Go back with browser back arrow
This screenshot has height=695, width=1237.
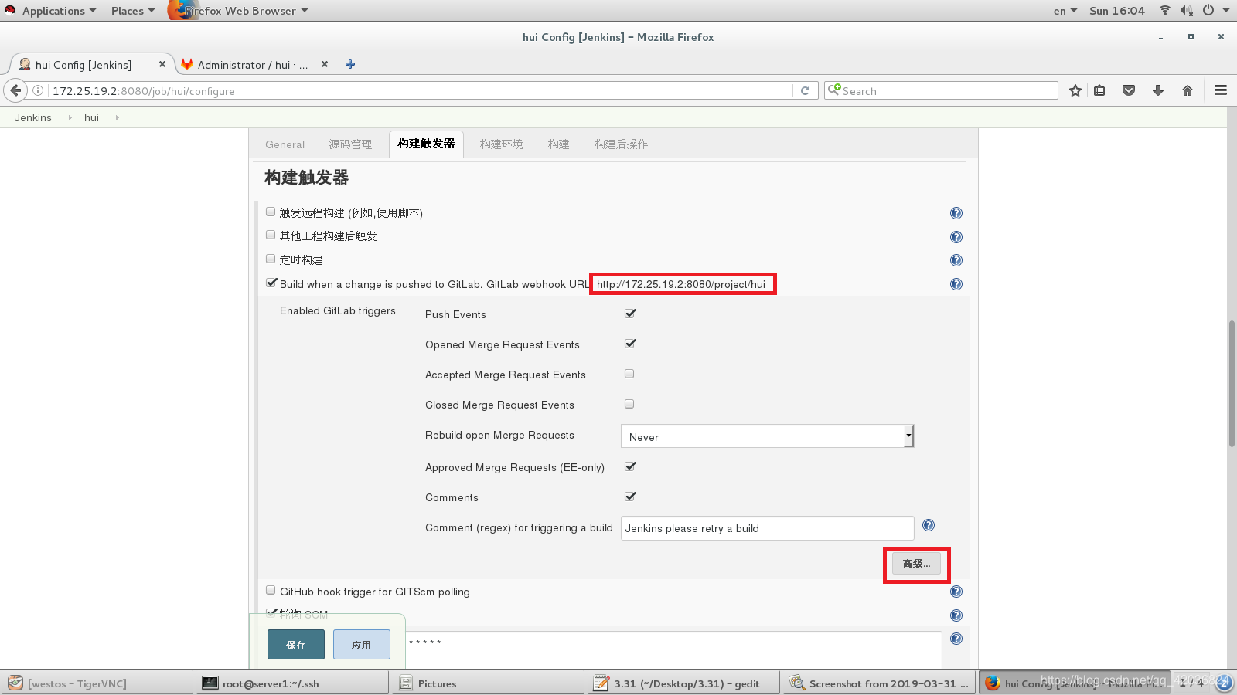pyautogui.click(x=15, y=90)
